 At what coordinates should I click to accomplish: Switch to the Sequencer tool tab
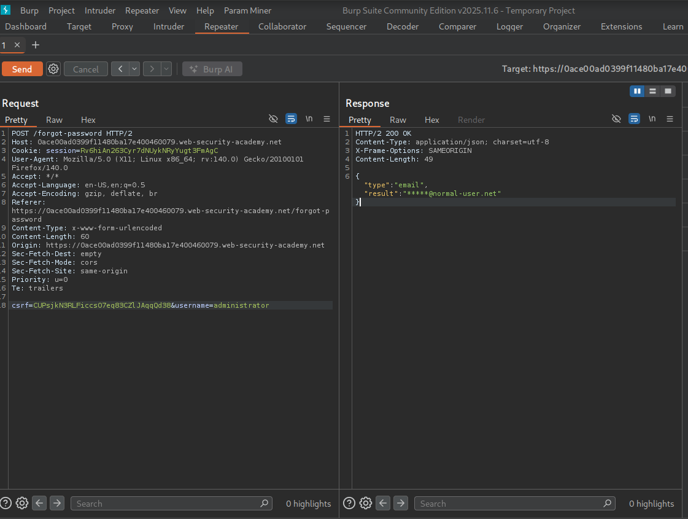(x=346, y=26)
